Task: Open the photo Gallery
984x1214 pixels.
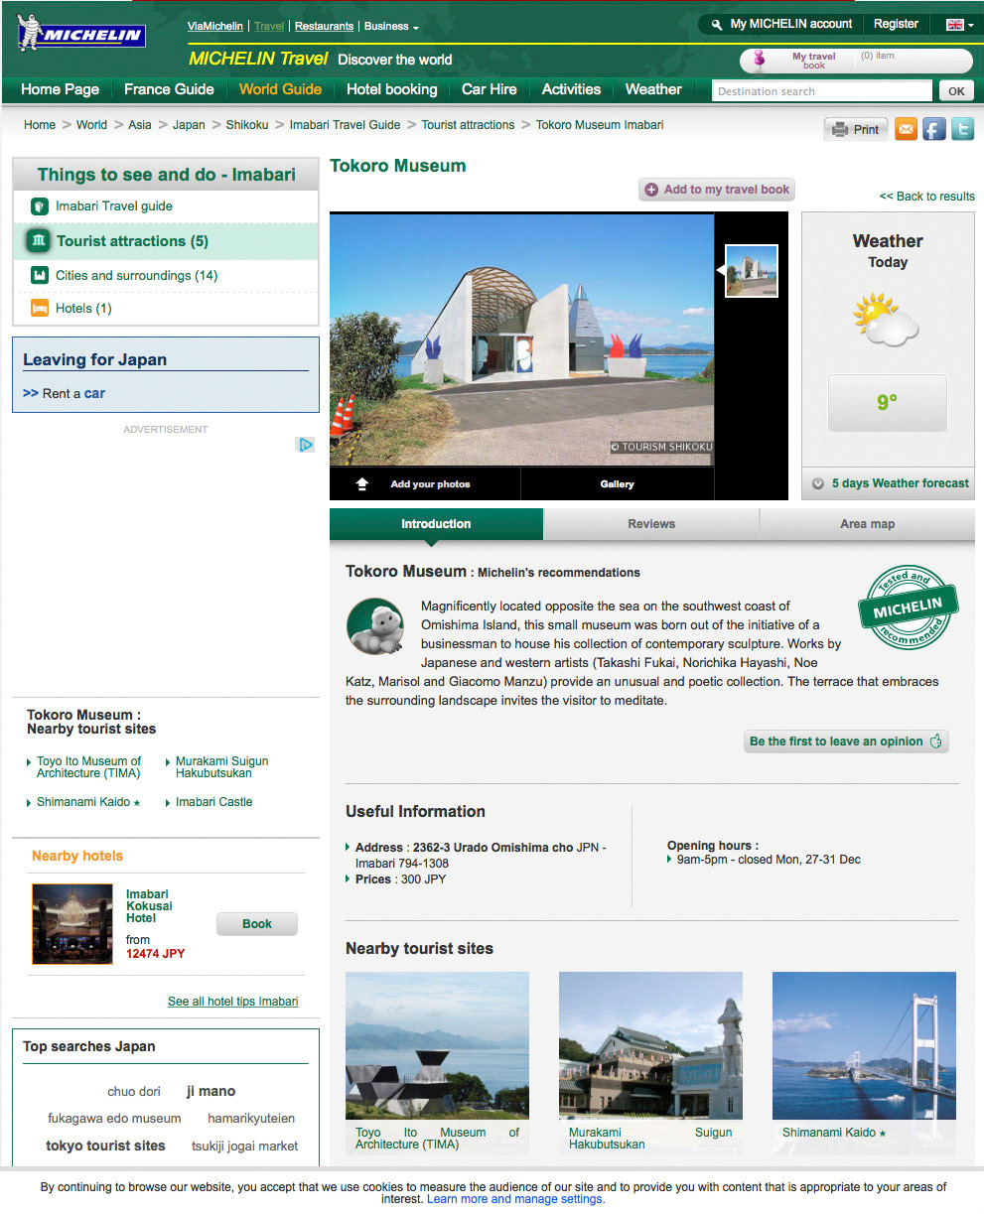Action: (617, 483)
